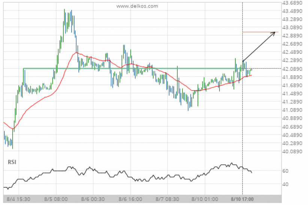Image resolution: width=308 pixels, height=205 pixels.
Task: Select the 8/5 08:00 time label
Action: pos(56,199)
